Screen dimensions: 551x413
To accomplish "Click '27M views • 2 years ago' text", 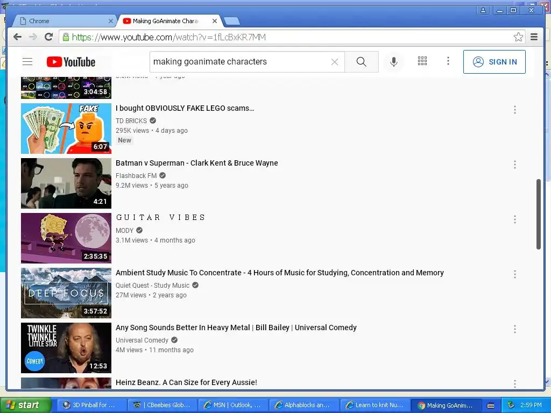I will [151, 295].
